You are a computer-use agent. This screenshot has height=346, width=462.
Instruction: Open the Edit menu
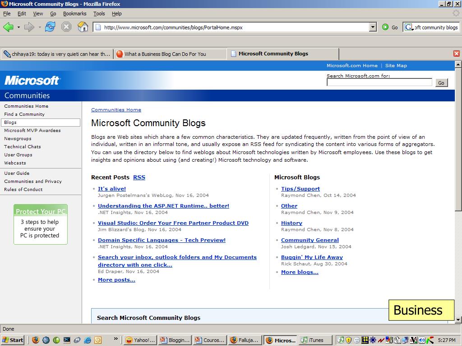tap(22, 14)
